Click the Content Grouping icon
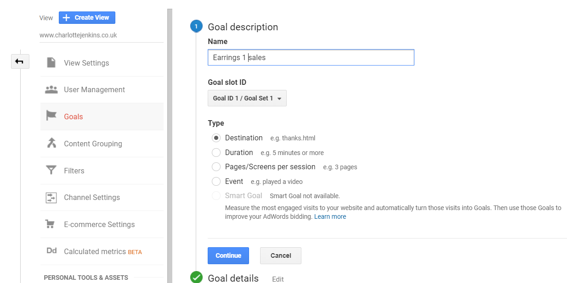The width and height of the screenshot is (567, 283). 51,144
